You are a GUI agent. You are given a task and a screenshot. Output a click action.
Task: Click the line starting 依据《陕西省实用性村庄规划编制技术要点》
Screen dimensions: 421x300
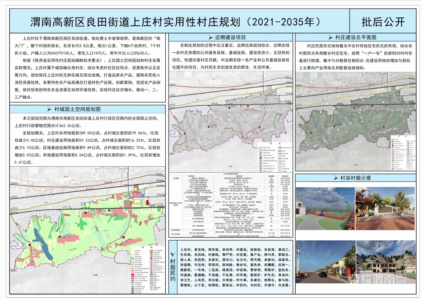pos(92,60)
